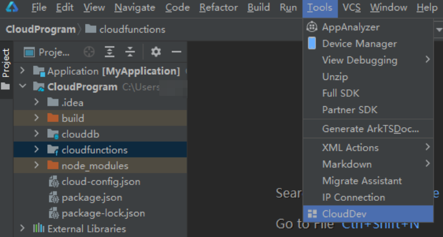Click the Expand All icon in Project panel
Image resolution: width=443 pixels, height=237 pixels.
[110, 52]
